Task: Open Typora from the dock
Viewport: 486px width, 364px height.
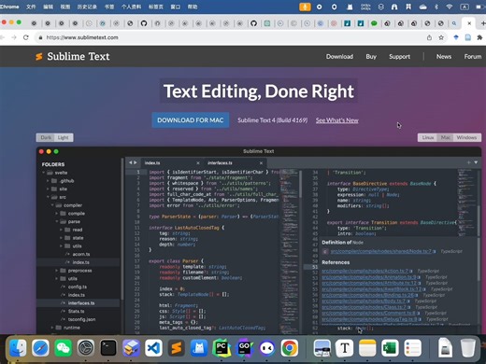Action: [345, 348]
